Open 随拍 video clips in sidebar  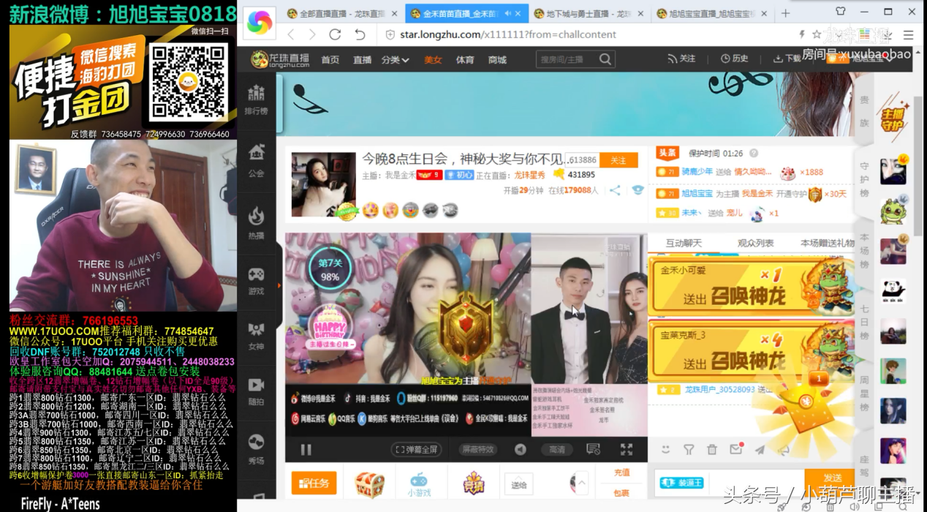256,392
